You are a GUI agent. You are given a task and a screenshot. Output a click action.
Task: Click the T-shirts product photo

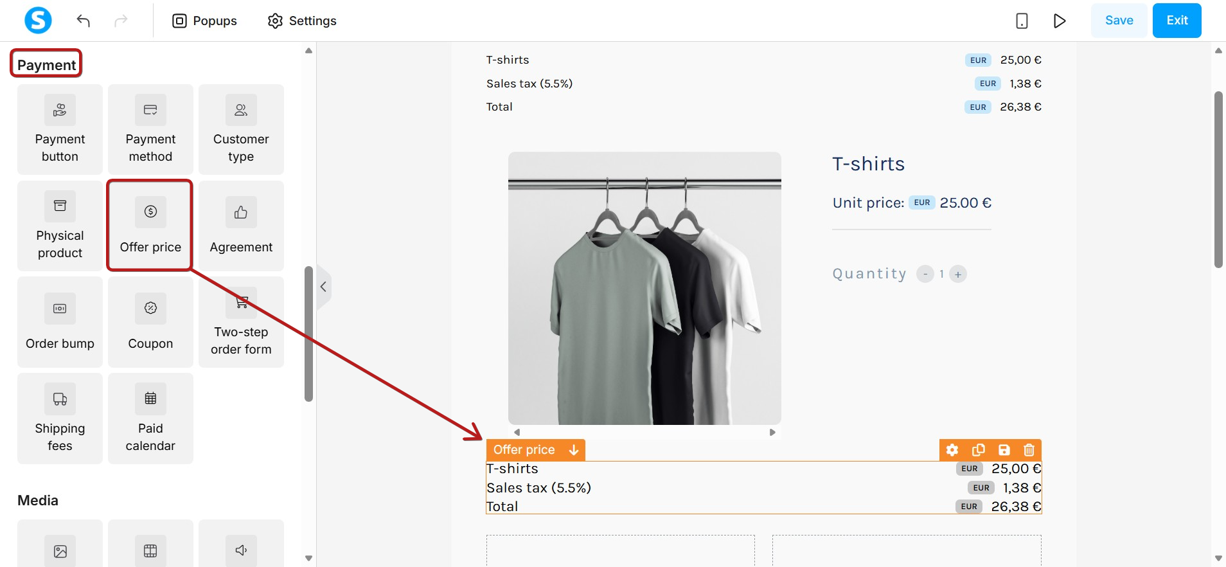point(644,288)
